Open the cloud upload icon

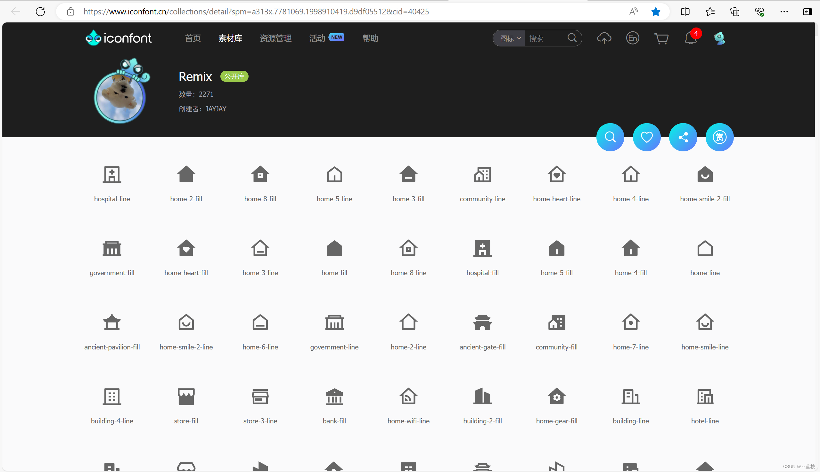604,38
